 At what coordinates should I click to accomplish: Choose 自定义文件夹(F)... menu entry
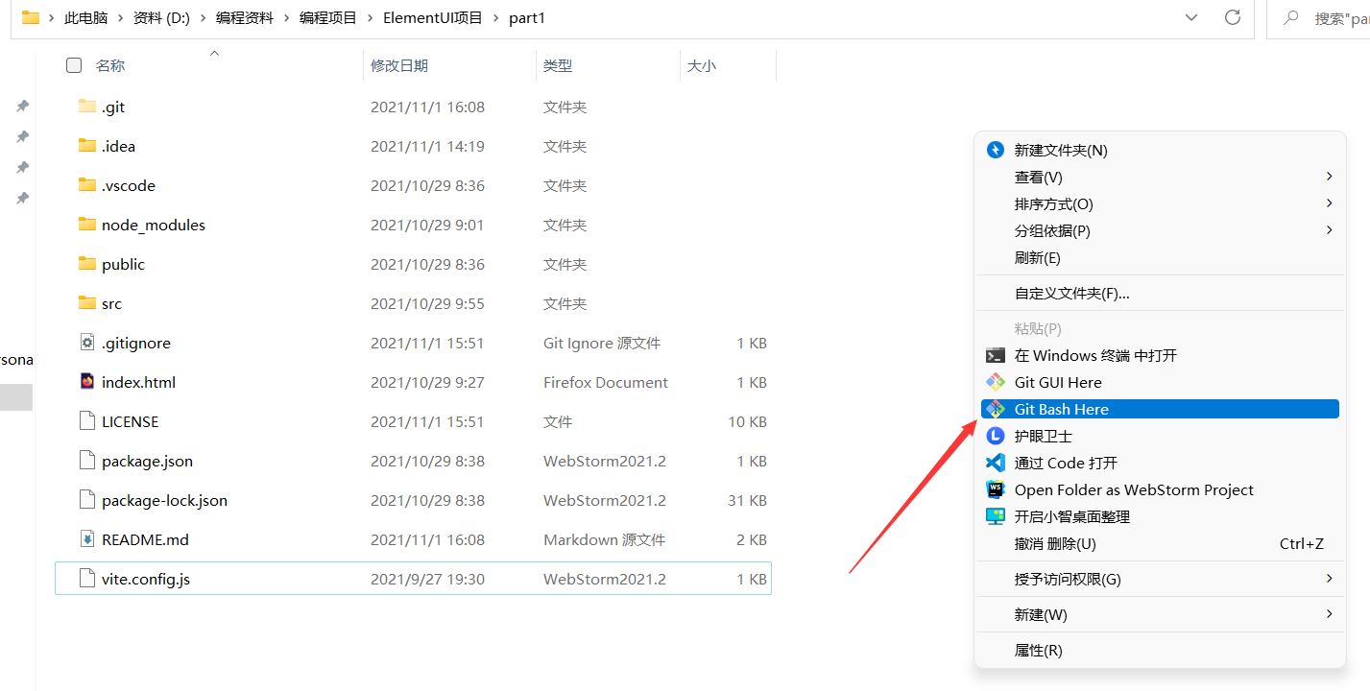tap(1160, 293)
